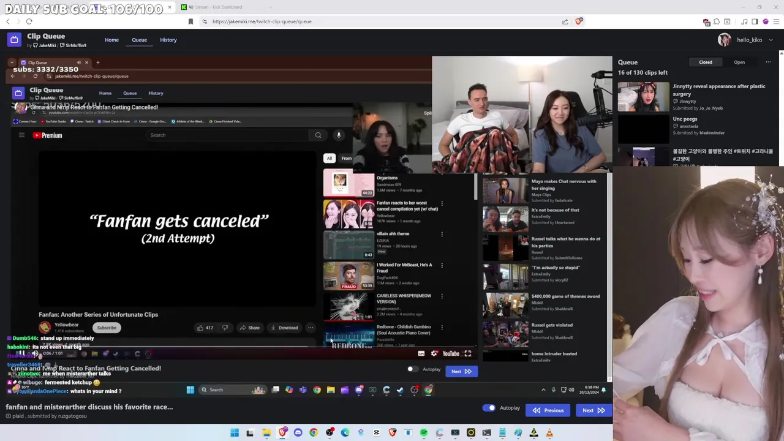Open the music note media control icon
The image size is (784, 441).
[744, 21]
